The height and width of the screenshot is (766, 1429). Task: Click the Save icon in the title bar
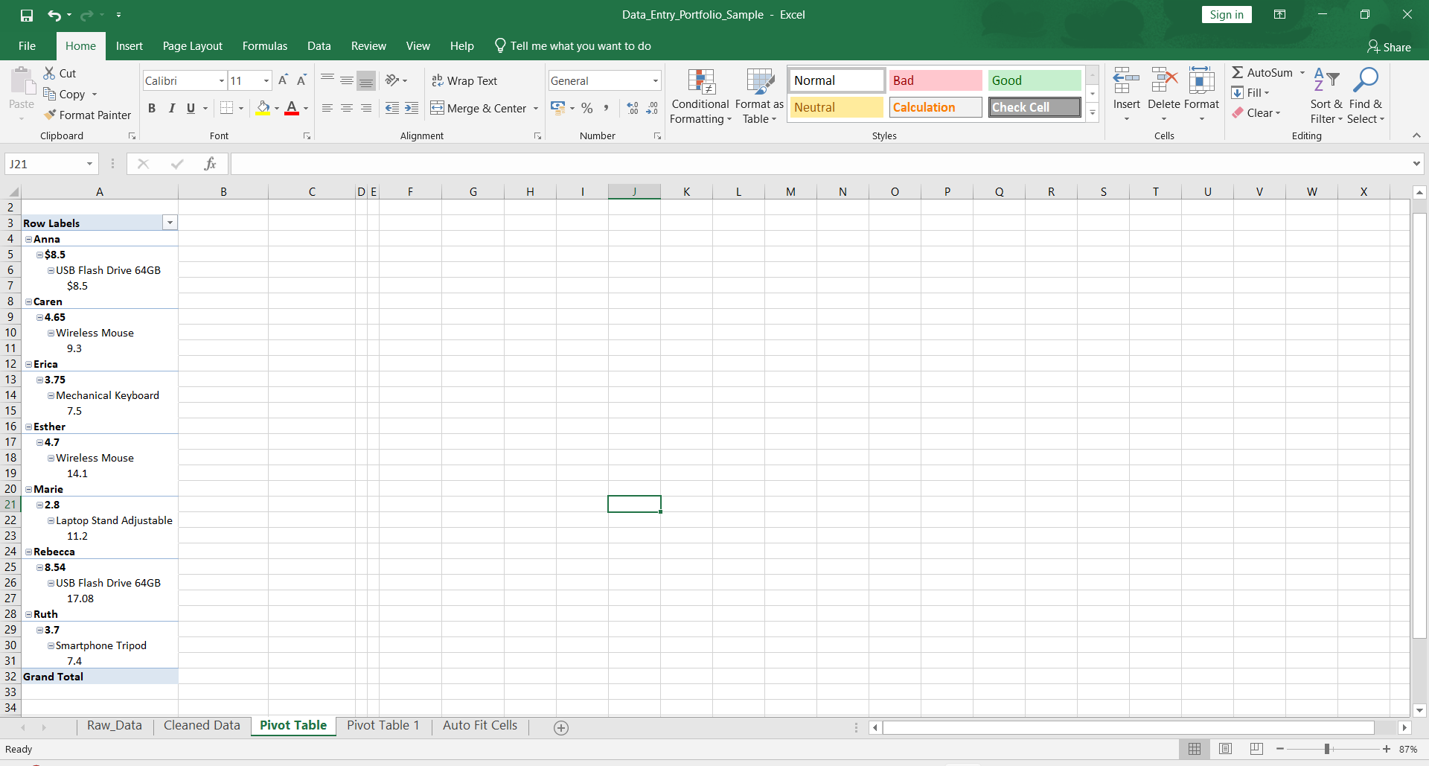27,15
